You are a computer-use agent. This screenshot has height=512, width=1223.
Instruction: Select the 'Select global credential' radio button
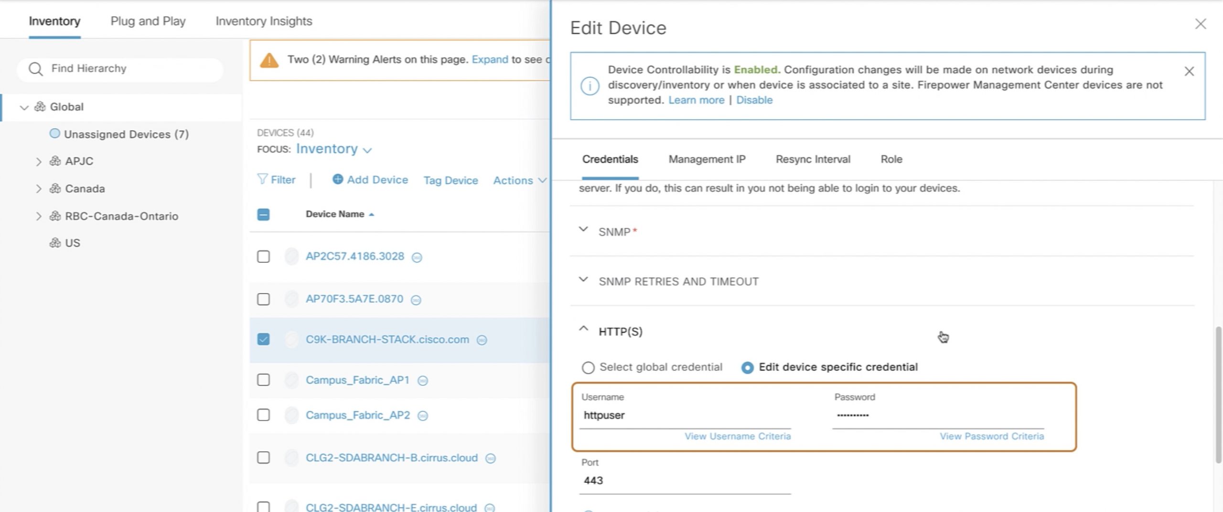pos(588,367)
